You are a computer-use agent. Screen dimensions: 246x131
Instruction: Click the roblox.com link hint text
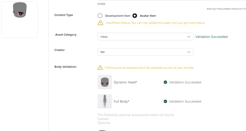[226, 9]
